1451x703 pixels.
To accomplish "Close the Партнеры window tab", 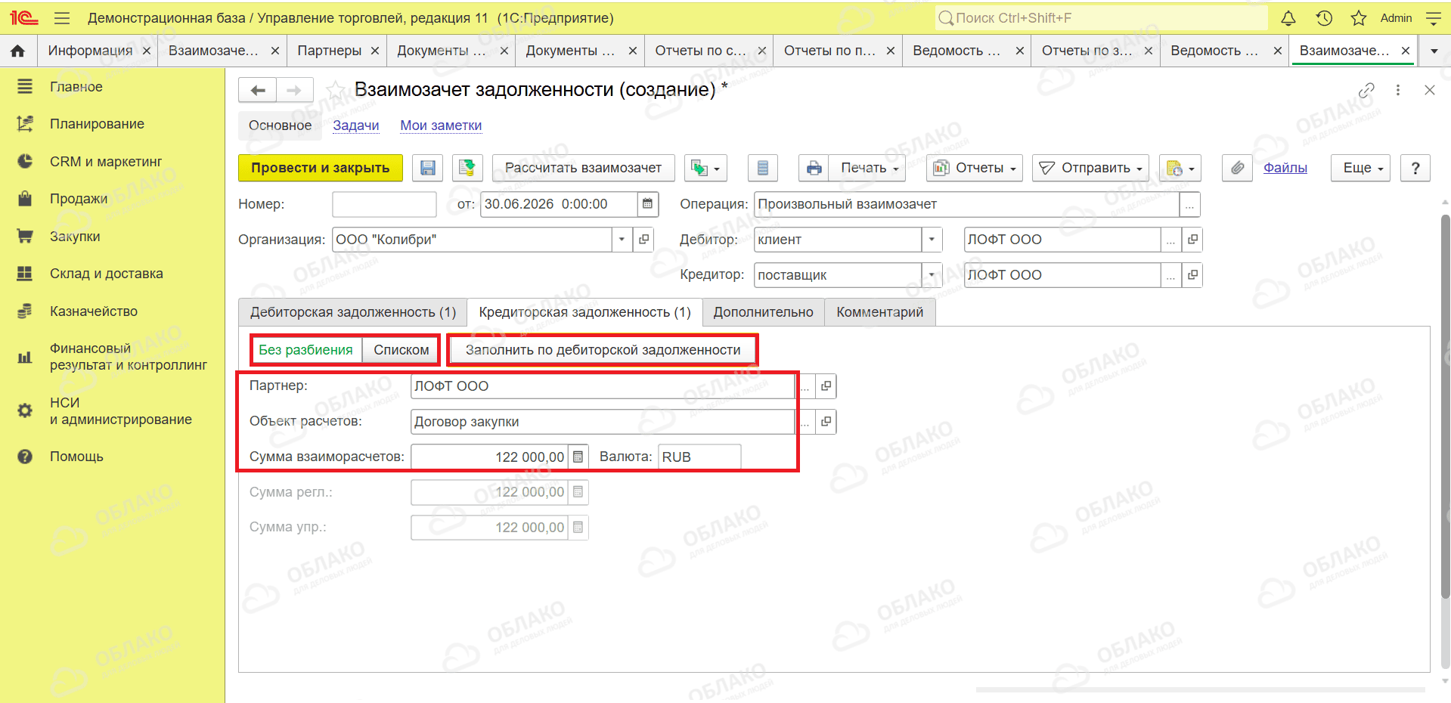I will (375, 51).
